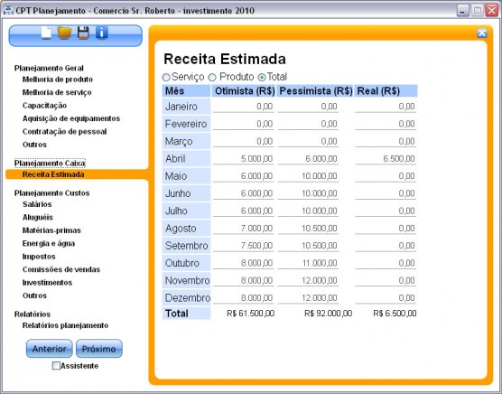This screenshot has height=394, width=502.
Task: Click the Próximo button
Action: coord(99,349)
